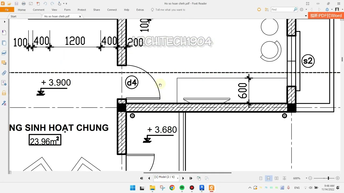Open the Comments panel icon in sidebar
This screenshot has width=344, height=193.
pyautogui.click(x=4, y=63)
